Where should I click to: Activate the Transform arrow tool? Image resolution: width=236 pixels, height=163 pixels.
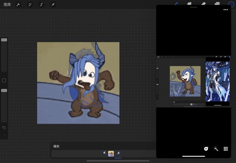(53, 5)
